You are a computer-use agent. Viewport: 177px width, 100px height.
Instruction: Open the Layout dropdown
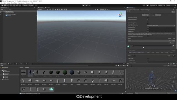click(171, 6)
